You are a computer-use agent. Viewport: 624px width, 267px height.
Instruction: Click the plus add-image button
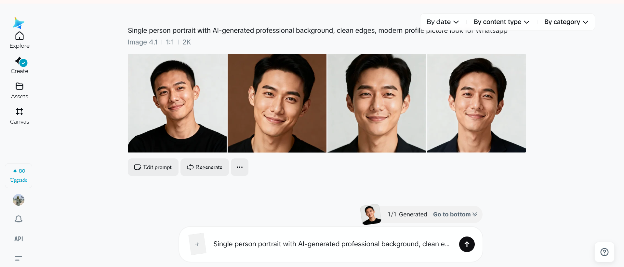(x=197, y=244)
